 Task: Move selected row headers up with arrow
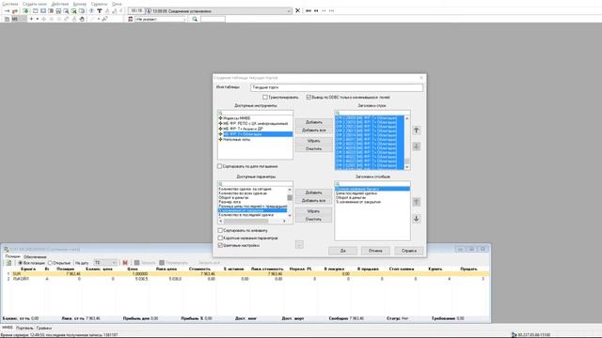pos(416,131)
